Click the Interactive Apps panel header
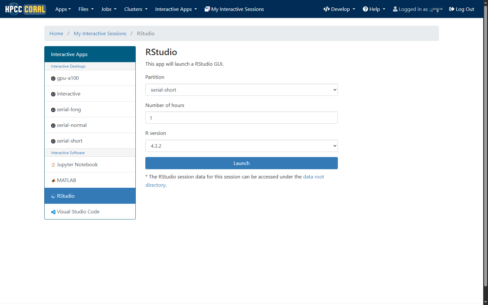Screen dimensions: 488x305 [x=90, y=54]
